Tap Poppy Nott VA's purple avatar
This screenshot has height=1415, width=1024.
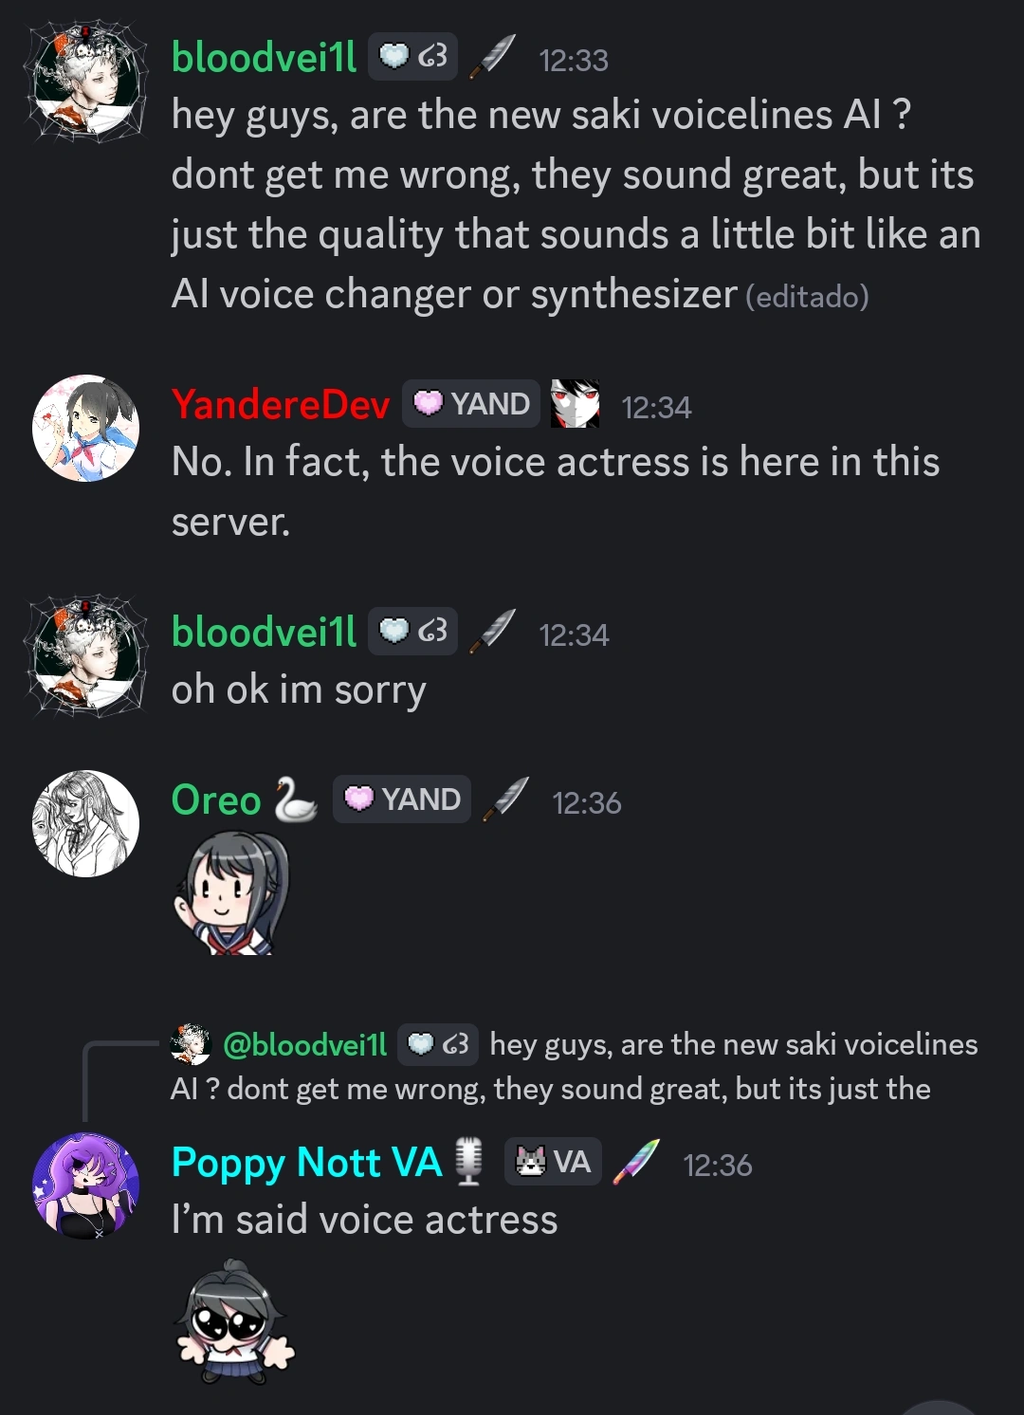pos(85,1186)
